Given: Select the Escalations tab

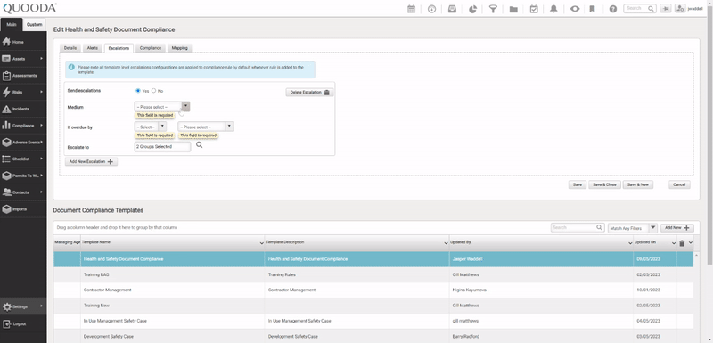Looking at the screenshot, I should point(119,48).
